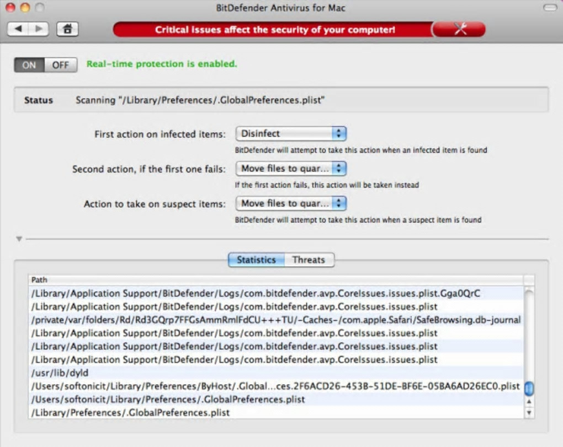Click the 'Real-time protection is enabled.' label
Screen dimensions: 563x447
[x=162, y=64]
